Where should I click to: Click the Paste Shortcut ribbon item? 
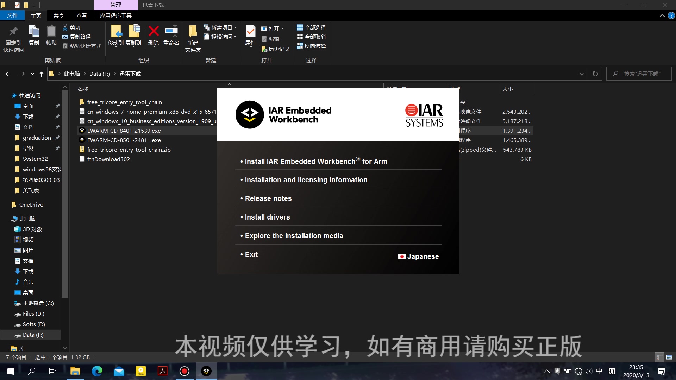point(82,46)
